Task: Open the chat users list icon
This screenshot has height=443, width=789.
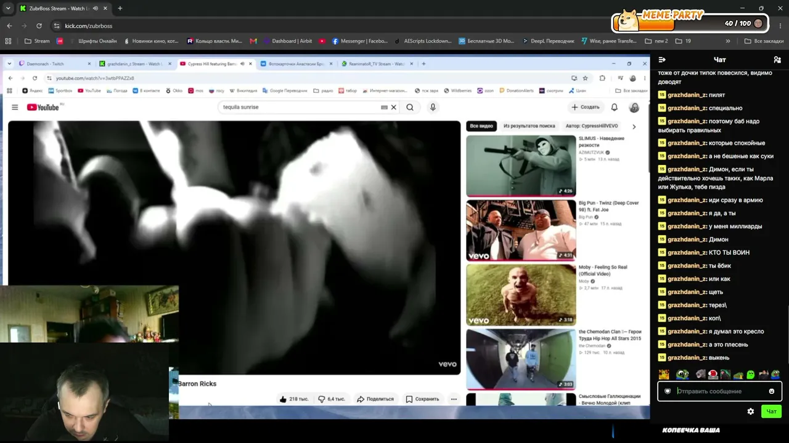Action: (x=777, y=60)
